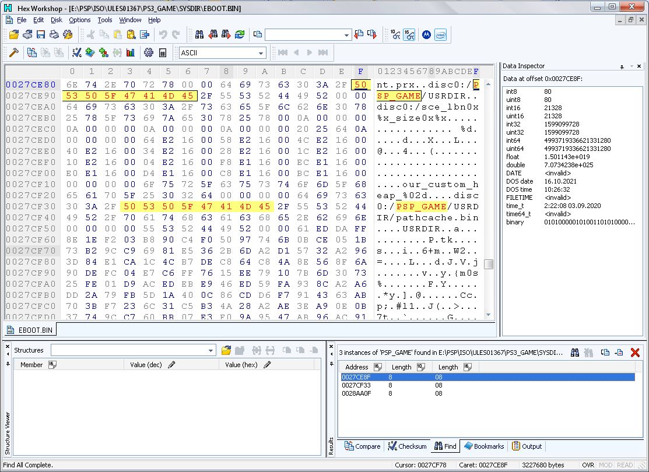The width and height of the screenshot is (649, 472).
Task: Toggle Member column hex format icon
Action: click(x=52, y=364)
